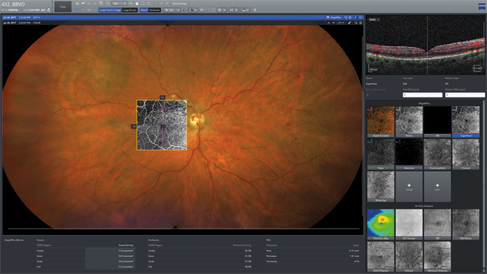The width and height of the screenshot is (487, 274).
Task: Select the Choriocapillaris thumbnail
Action: coord(438,154)
